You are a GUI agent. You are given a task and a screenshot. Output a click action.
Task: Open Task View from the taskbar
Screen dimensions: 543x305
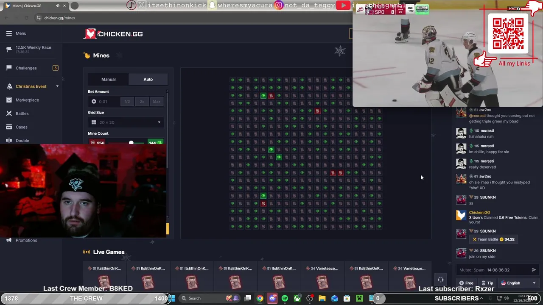(248, 298)
